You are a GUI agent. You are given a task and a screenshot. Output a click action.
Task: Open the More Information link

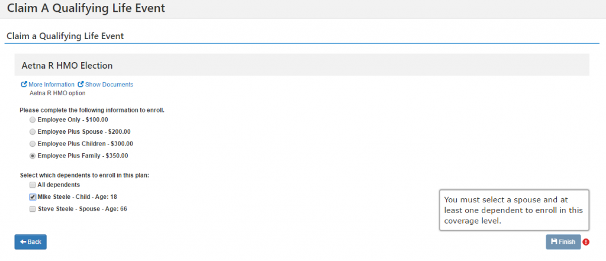(51, 84)
